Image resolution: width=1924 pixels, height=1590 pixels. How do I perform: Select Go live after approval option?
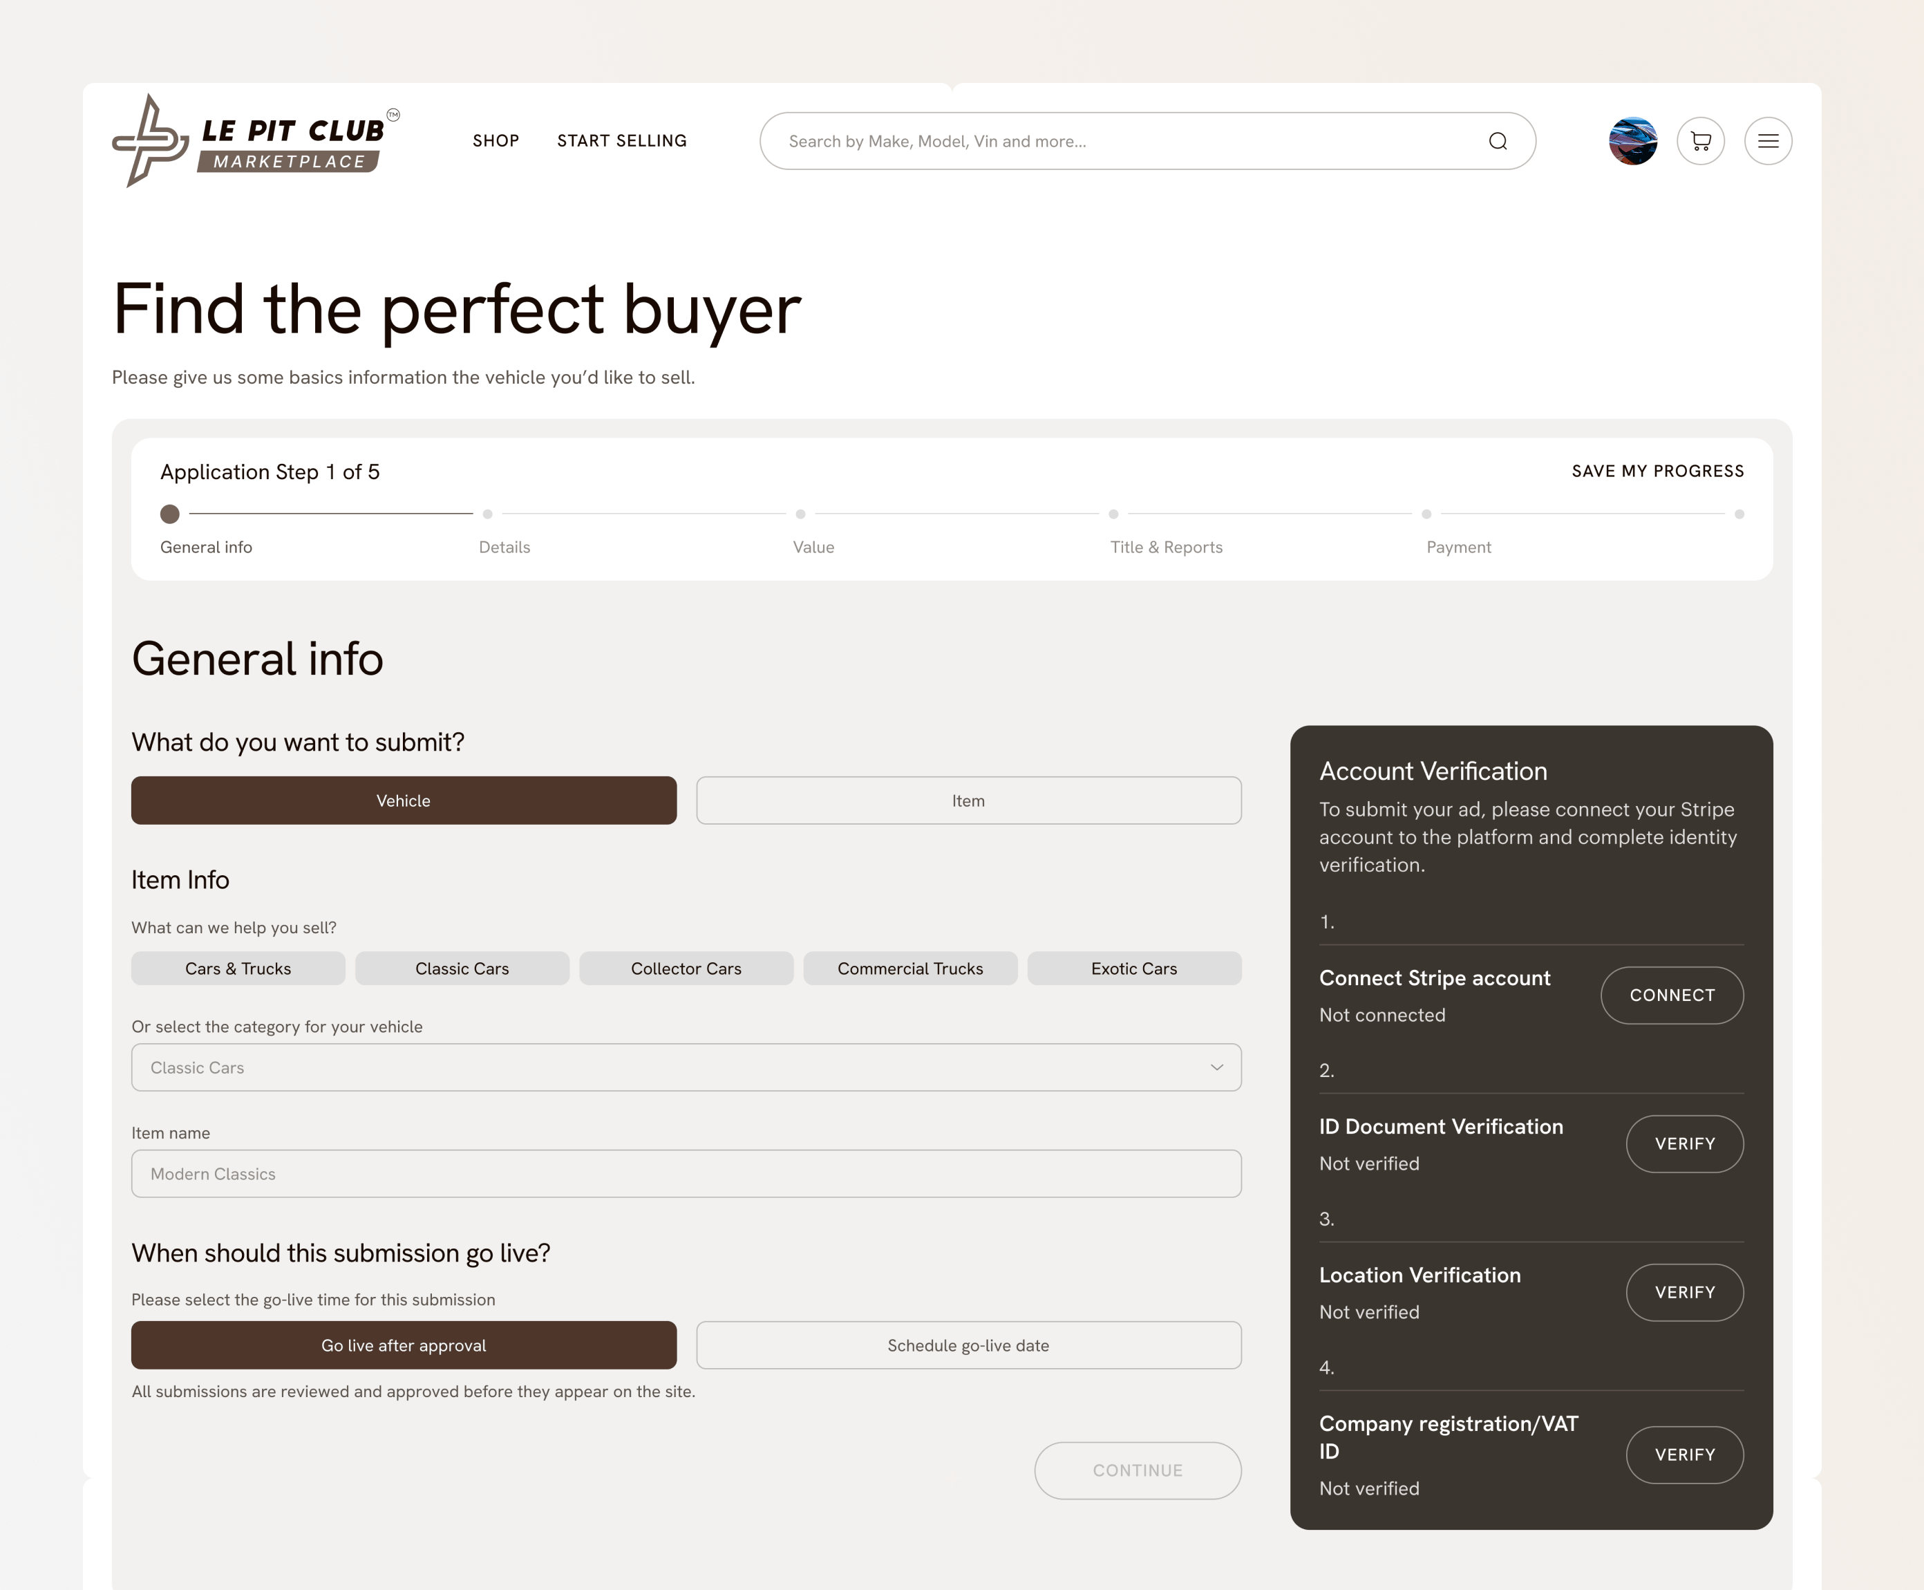click(x=404, y=1345)
